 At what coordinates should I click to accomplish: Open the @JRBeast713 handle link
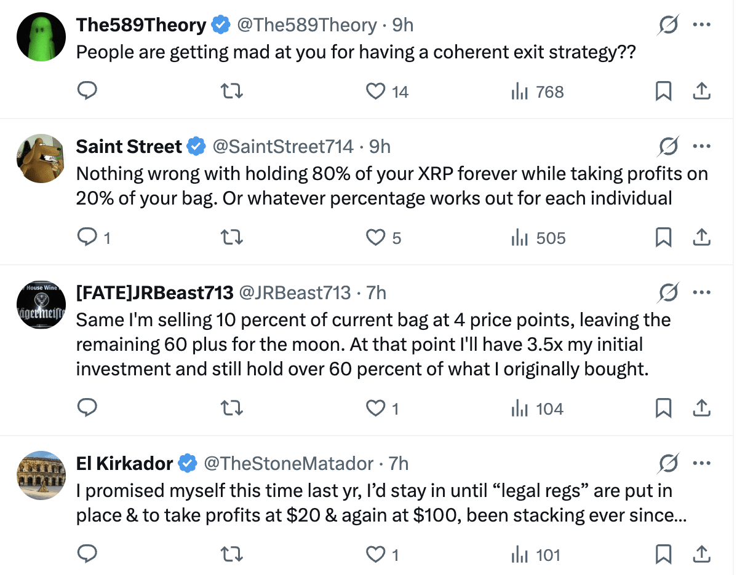click(x=294, y=292)
